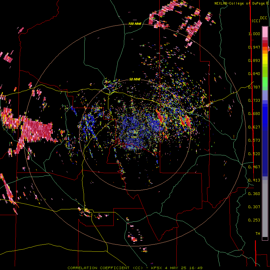Click the KFSX radar site identifier
Viewport: 270px width, 270px height.
[x=157, y=268]
